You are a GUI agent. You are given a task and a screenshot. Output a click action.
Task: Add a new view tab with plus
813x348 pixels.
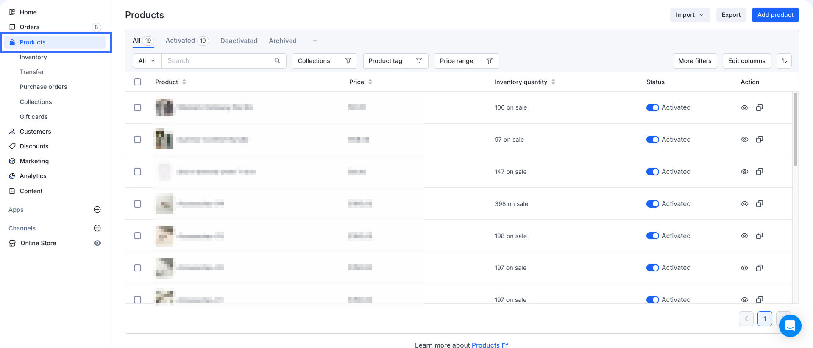click(x=315, y=41)
